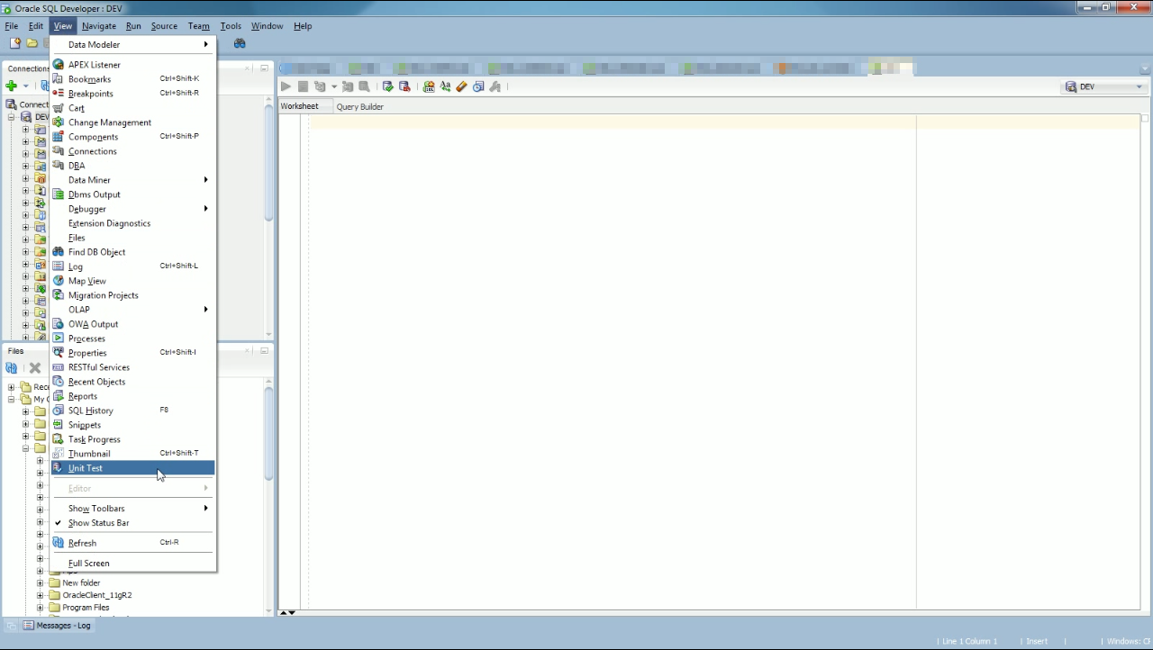
Task: Open the Navigate menu
Action: coord(98,26)
